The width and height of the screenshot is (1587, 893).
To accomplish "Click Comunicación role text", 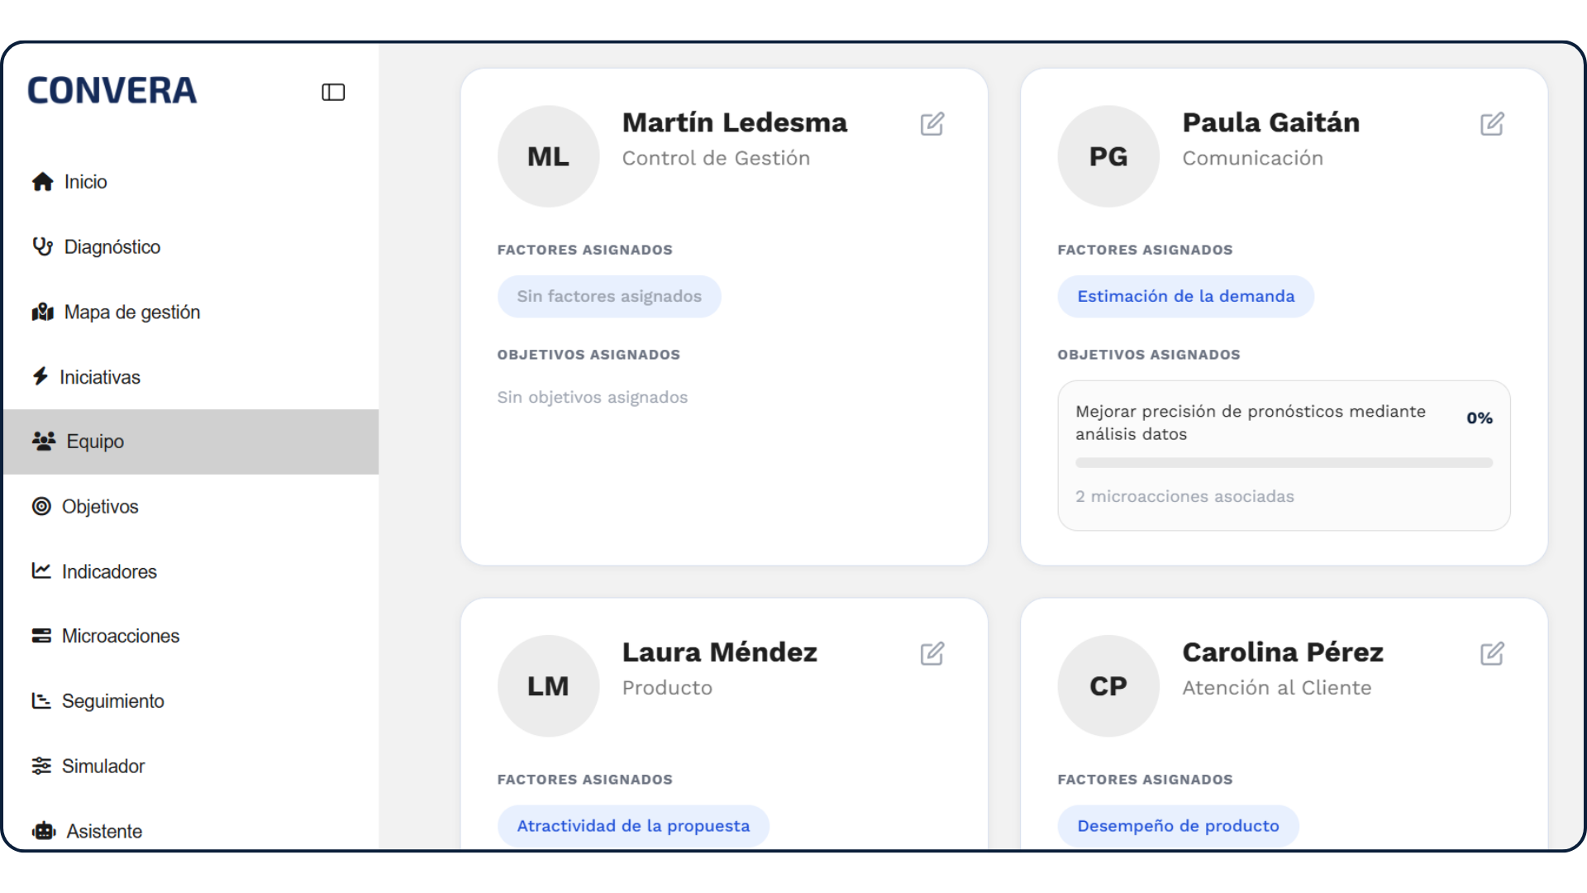I will pyautogui.click(x=1252, y=158).
